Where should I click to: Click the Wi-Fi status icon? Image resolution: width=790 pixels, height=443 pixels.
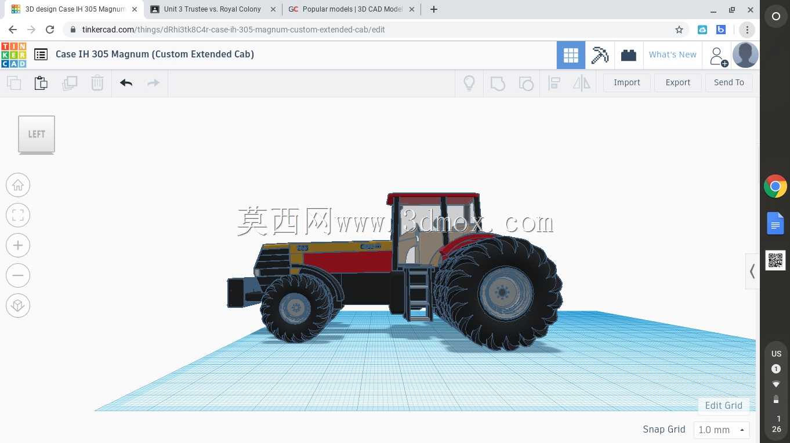776,384
